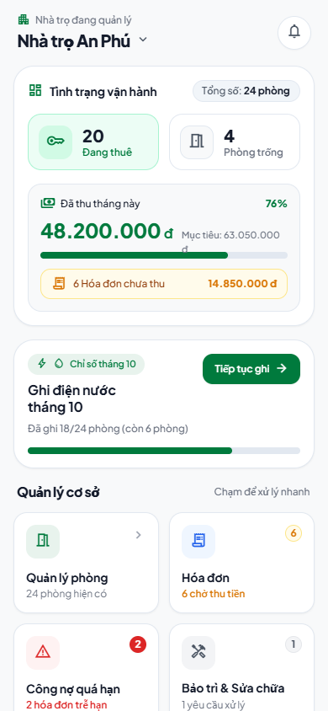
Task: Click the red badge 2 on overdue debts
Action: click(138, 644)
